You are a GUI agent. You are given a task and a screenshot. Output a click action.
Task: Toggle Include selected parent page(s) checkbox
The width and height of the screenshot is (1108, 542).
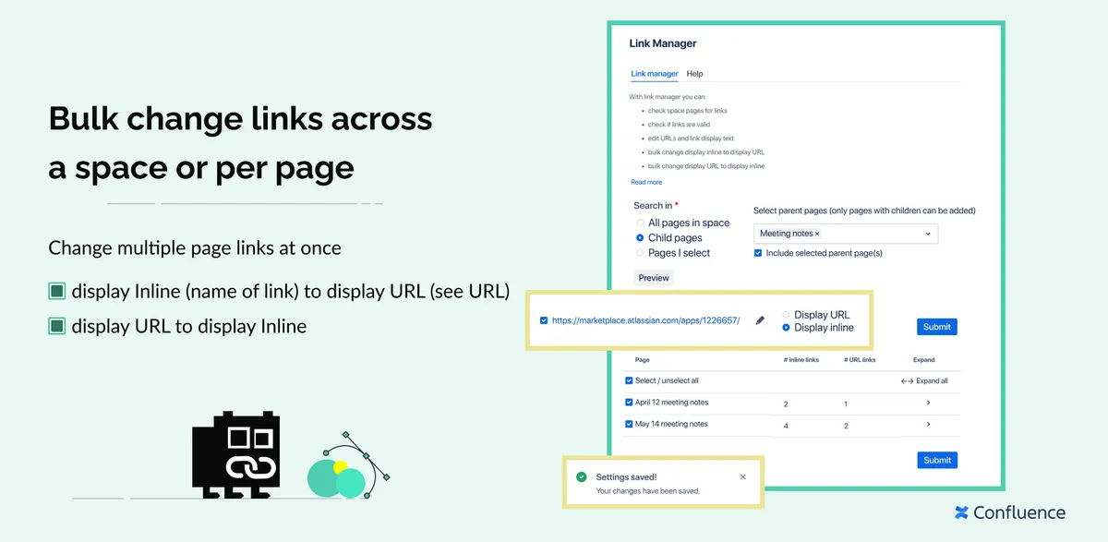coord(758,252)
